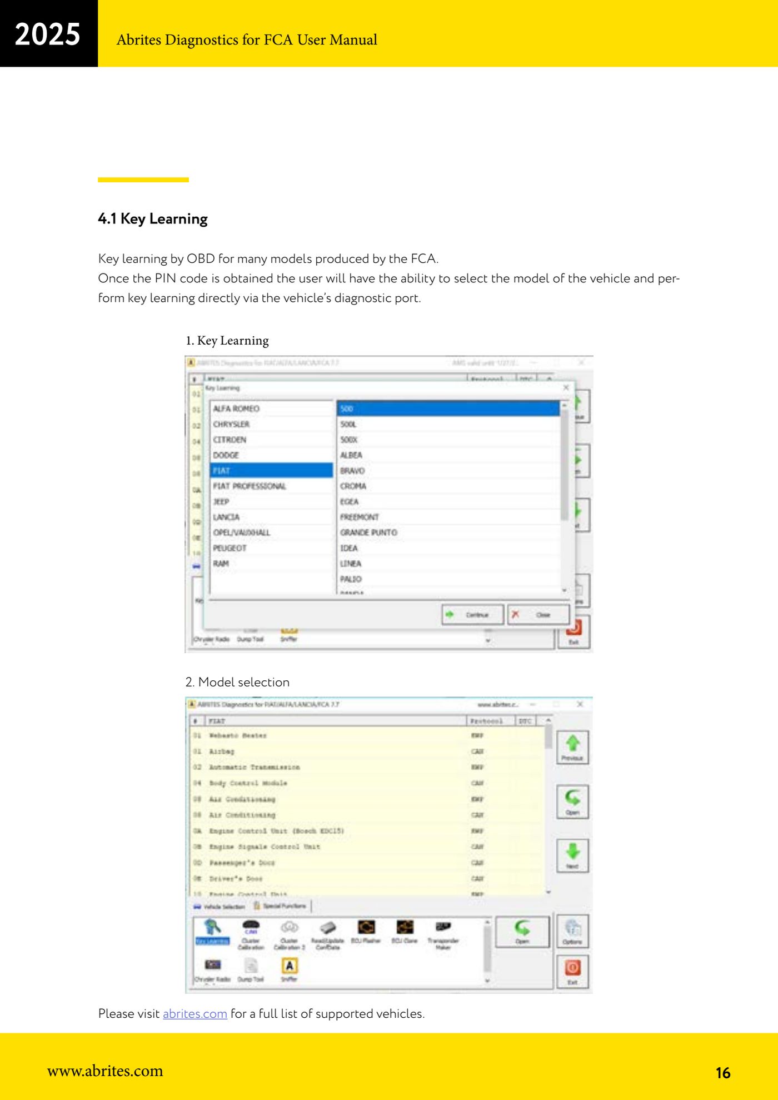Open the Dump Tool icon in Special Functions
778x1100 pixels.
point(251,970)
